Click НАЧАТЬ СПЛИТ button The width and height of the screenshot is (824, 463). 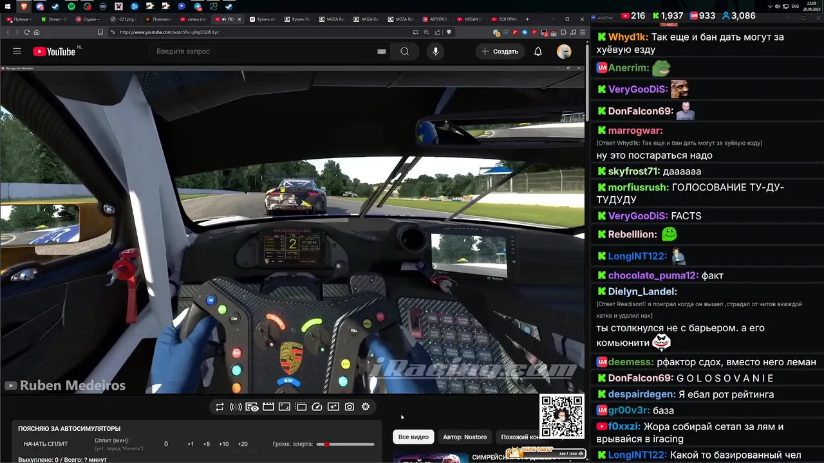click(x=46, y=444)
